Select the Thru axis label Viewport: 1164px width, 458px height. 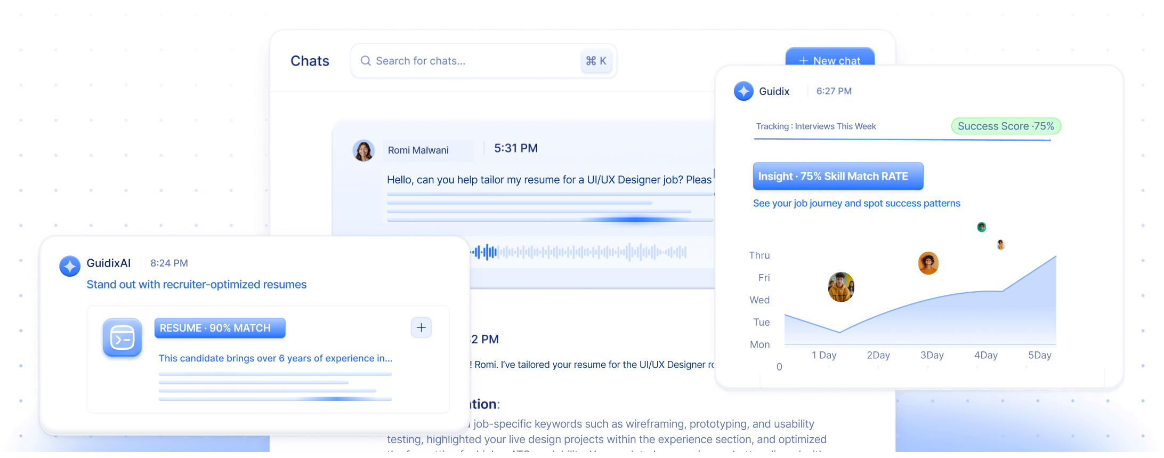tap(759, 255)
